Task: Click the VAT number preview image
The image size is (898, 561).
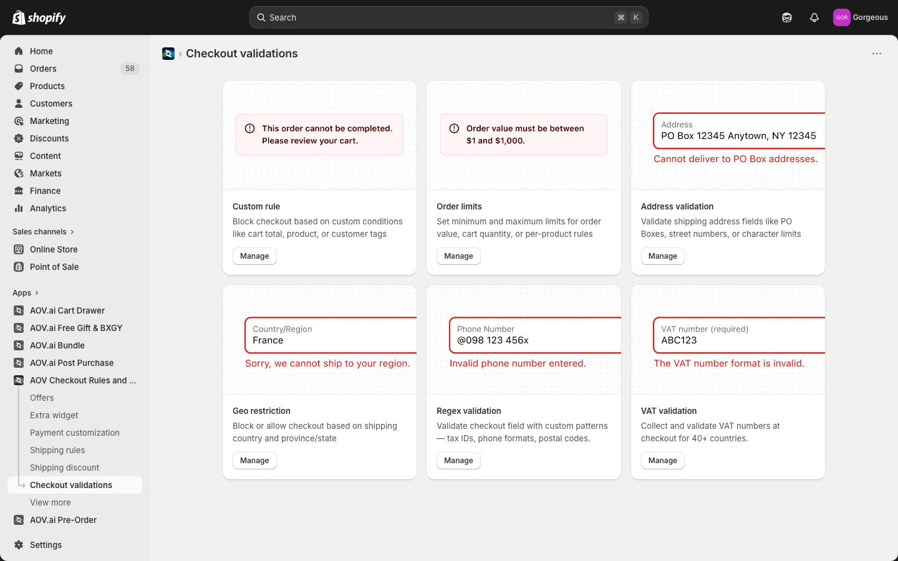Action: coord(728,340)
